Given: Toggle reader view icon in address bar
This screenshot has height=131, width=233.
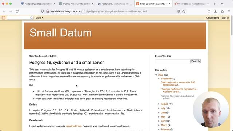Looking at the screenshot, I should (x=179, y=11).
